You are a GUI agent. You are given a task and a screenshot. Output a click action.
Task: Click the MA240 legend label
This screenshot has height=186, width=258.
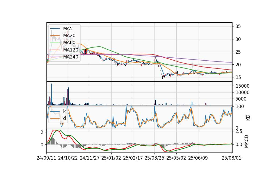[x=71, y=57]
